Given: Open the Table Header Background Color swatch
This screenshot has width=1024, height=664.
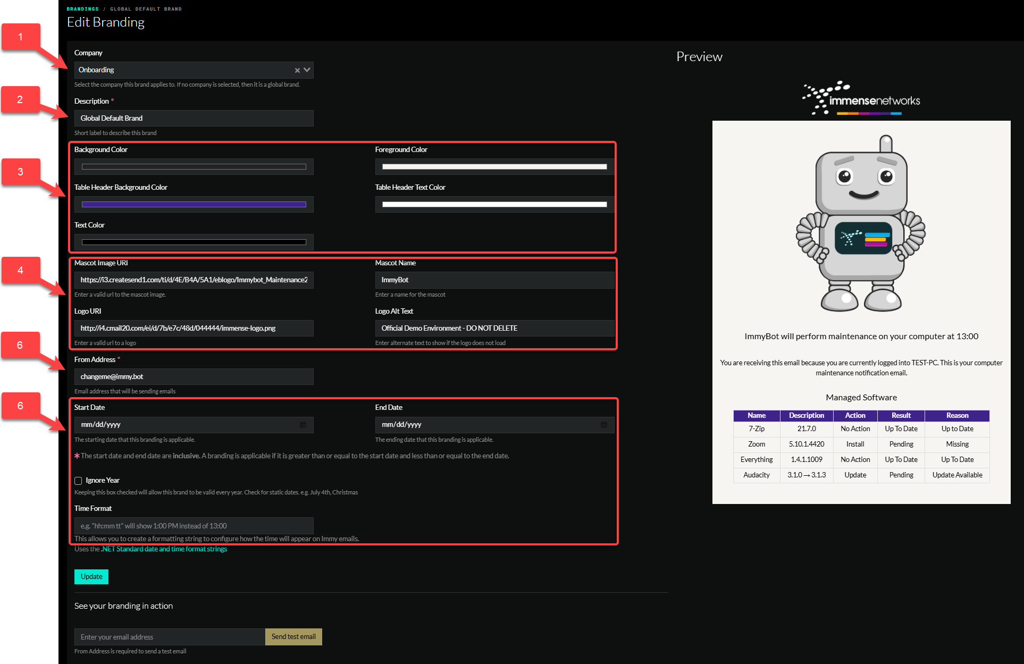Looking at the screenshot, I should 194,205.
